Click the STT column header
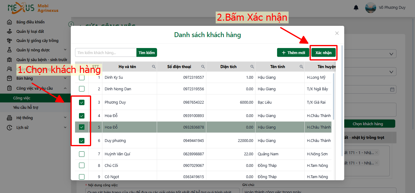 (x=95, y=67)
